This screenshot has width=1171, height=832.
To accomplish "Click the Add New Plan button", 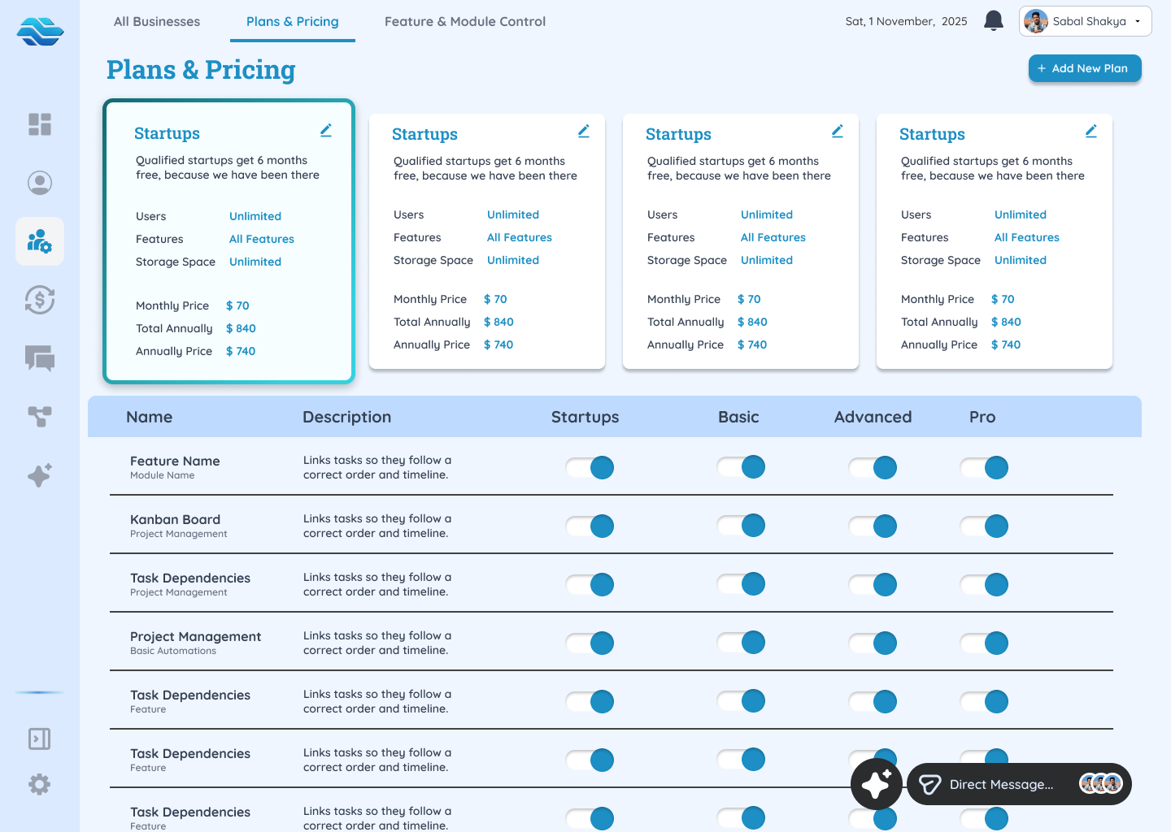I will point(1085,68).
